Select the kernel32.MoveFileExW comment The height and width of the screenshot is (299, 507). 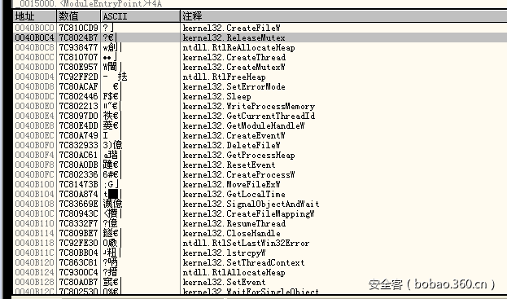(231, 184)
